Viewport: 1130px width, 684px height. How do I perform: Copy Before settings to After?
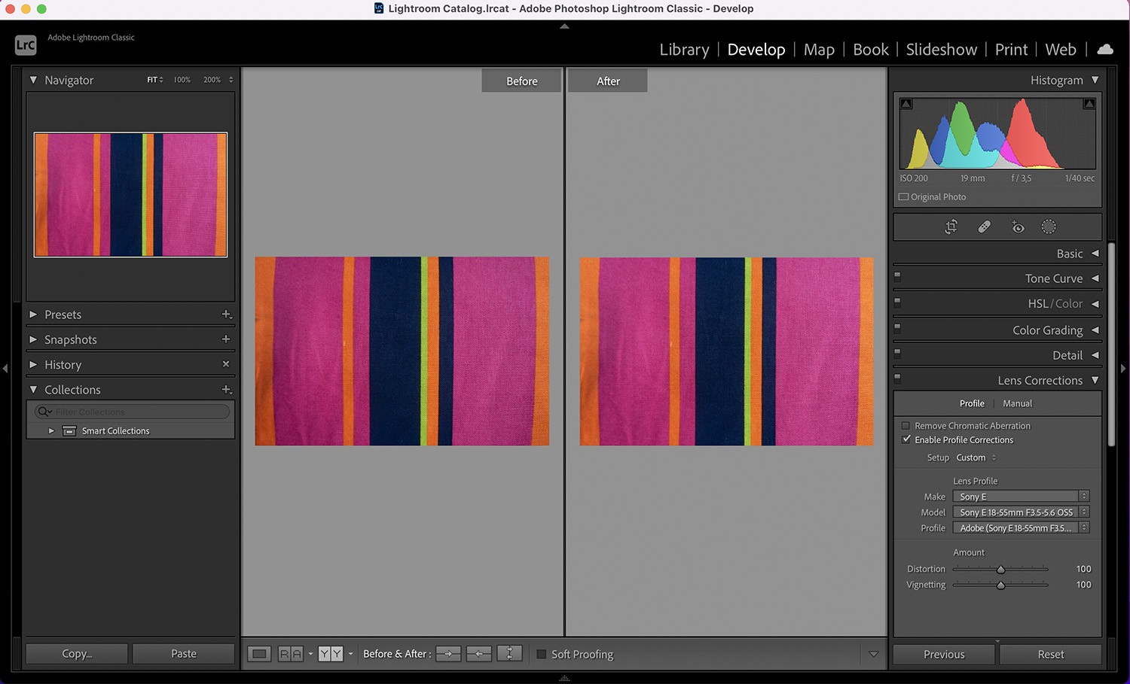pos(448,653)
